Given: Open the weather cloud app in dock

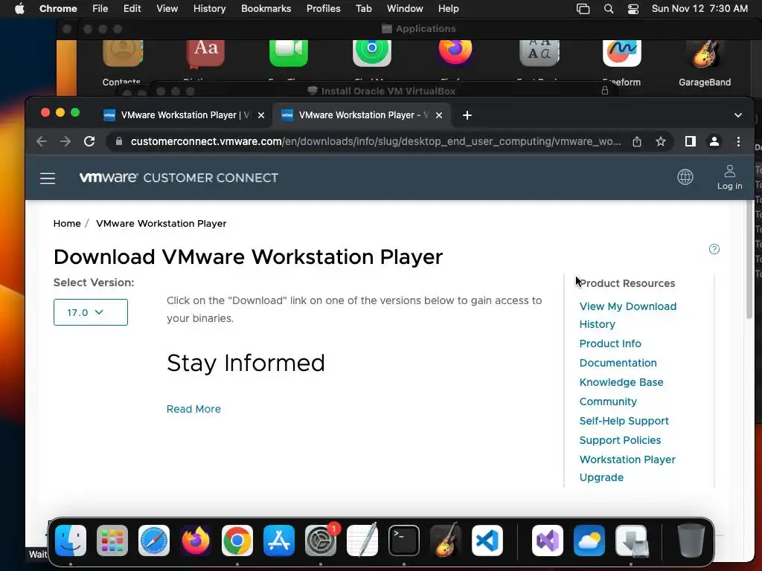Looking at the screenshot, I should [x=589, y=541].
